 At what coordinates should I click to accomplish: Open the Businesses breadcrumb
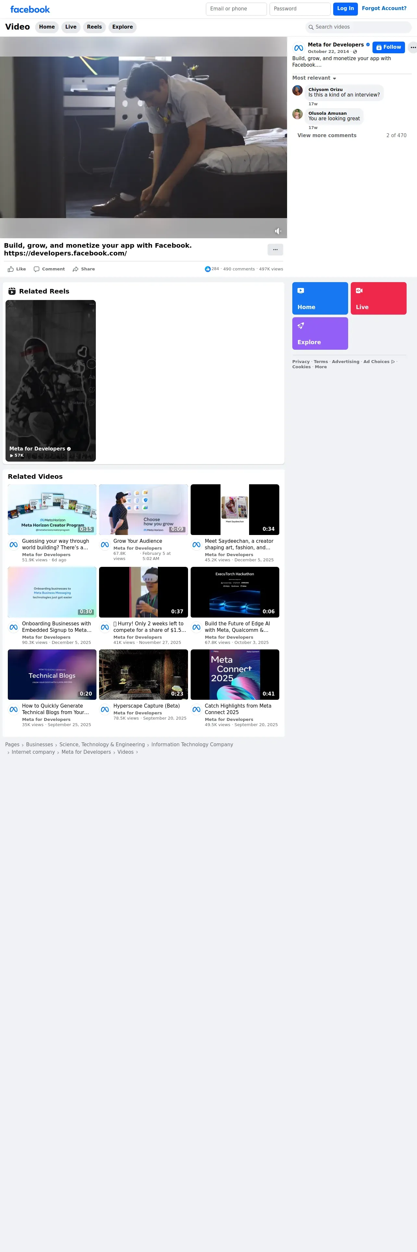(x=39, y=745)
